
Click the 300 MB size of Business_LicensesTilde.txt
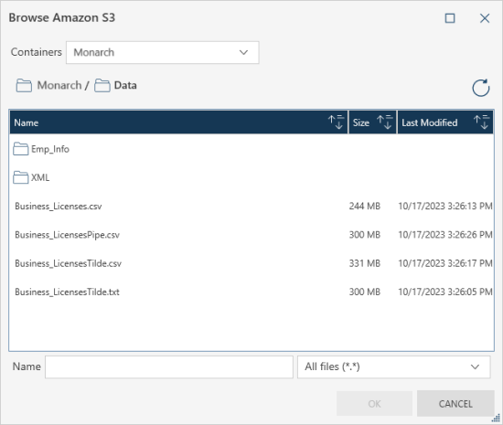click(x=365, y=292)
